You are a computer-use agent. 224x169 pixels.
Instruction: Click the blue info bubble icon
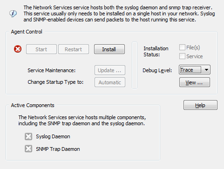coord(13,14)
